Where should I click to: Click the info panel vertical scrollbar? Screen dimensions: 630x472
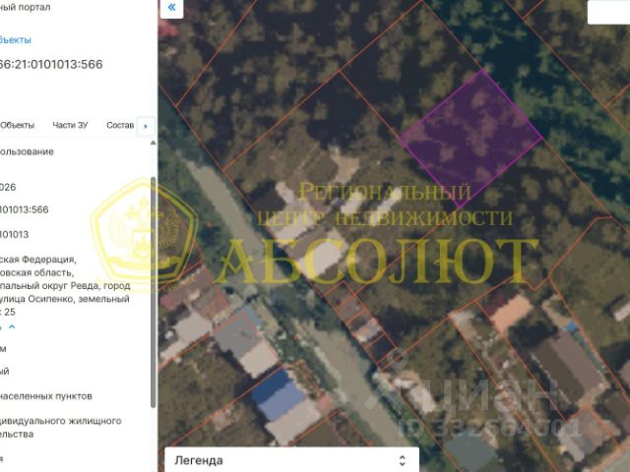[x=154, y=292]
